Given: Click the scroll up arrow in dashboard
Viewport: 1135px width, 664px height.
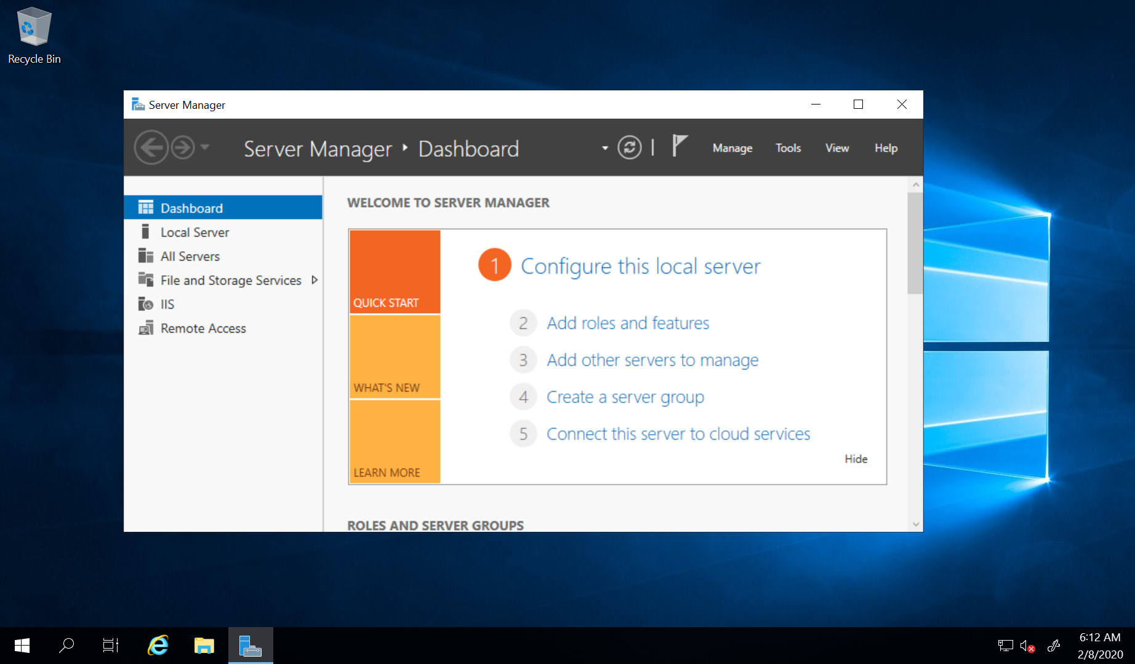Looking at the screenshot, I should tap(915, 184).
